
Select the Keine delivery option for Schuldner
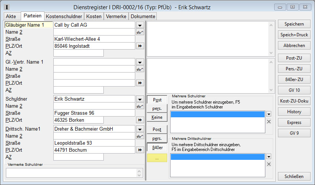pos(157,118)
